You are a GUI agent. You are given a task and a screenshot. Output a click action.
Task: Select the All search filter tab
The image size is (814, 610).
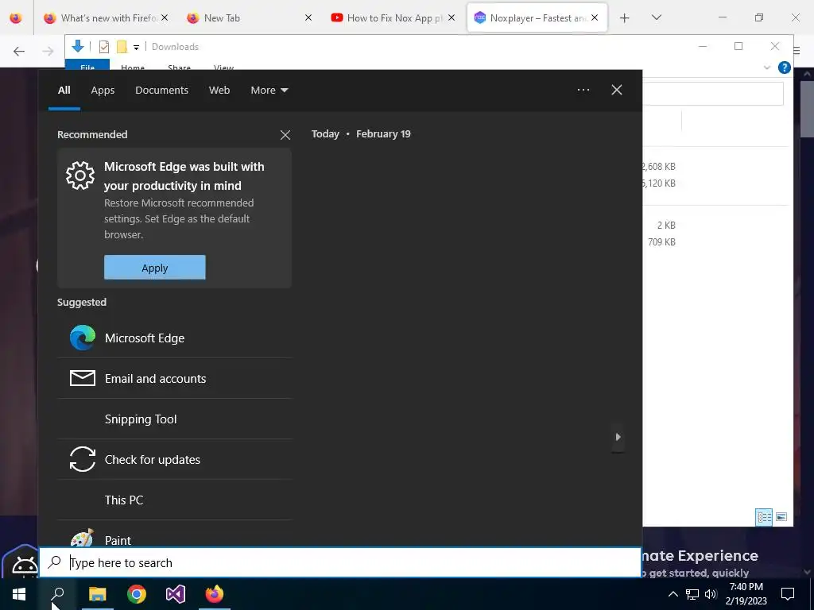64,90
